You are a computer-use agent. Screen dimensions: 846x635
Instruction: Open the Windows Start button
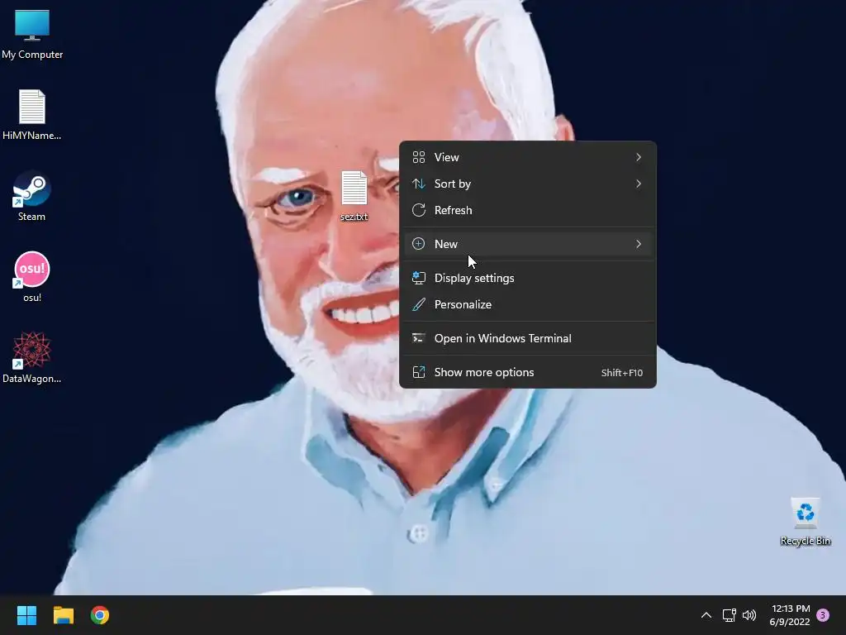26,615
